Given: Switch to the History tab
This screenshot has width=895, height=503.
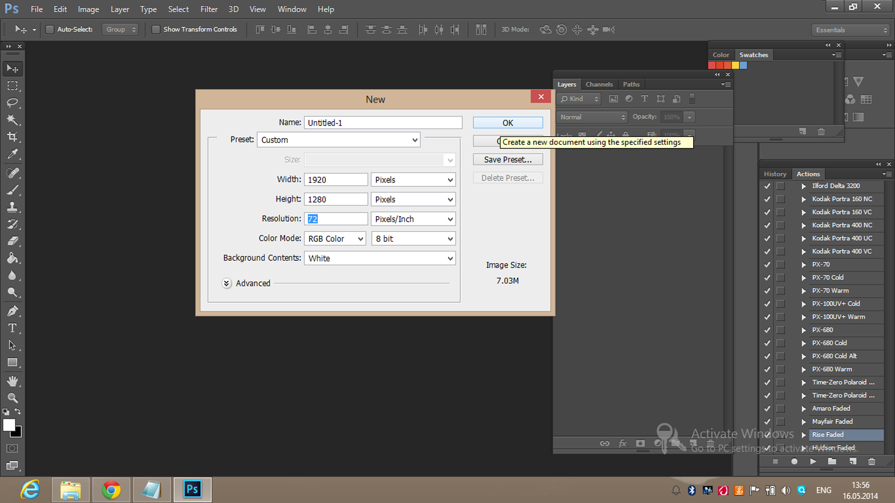Looking at the screenshot, I should pyautogui.click(x=775, y=174).
